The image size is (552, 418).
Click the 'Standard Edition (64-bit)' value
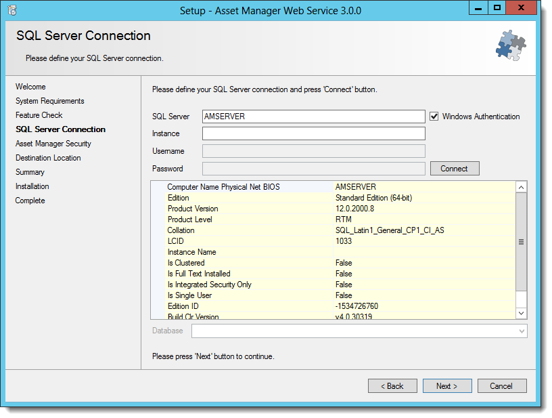click(373, 198)
